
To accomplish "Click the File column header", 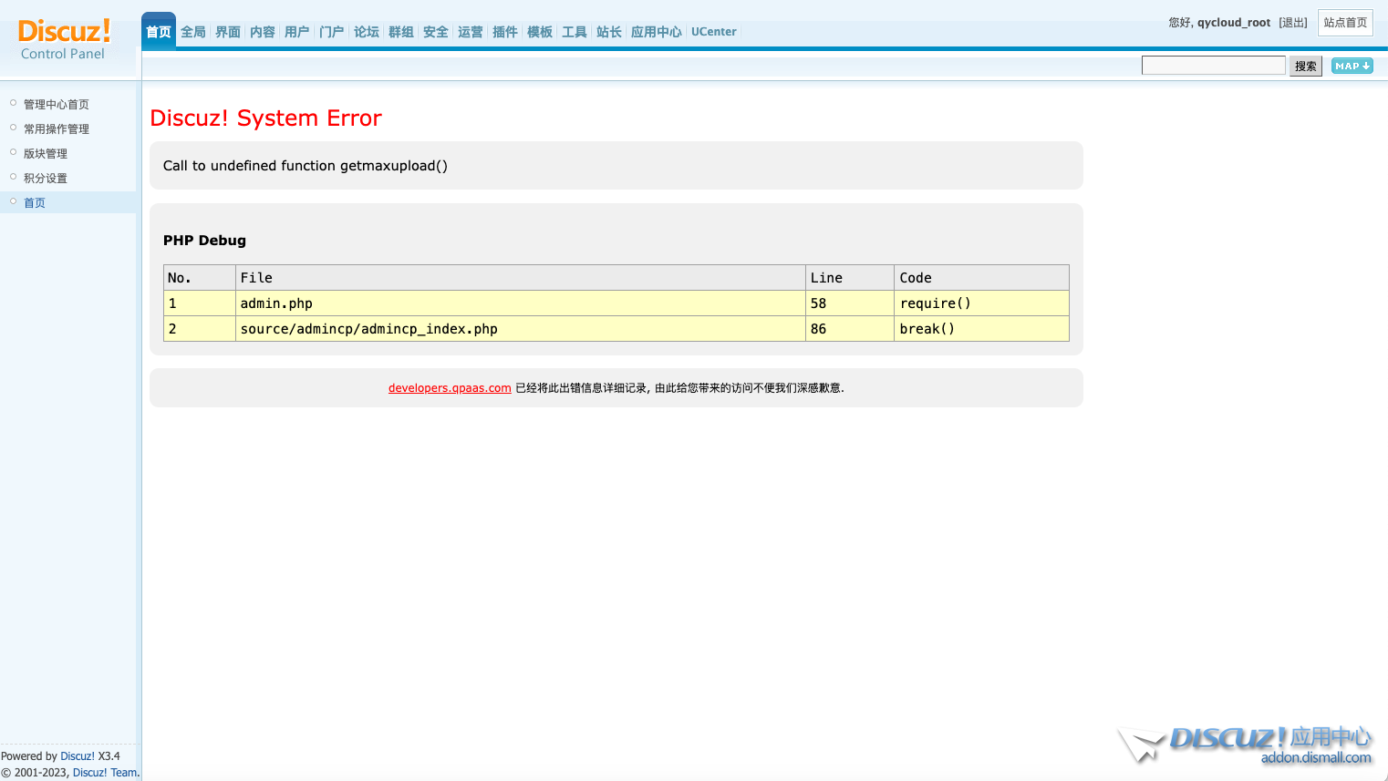I will pyautogui.click(x=521, y=278).
